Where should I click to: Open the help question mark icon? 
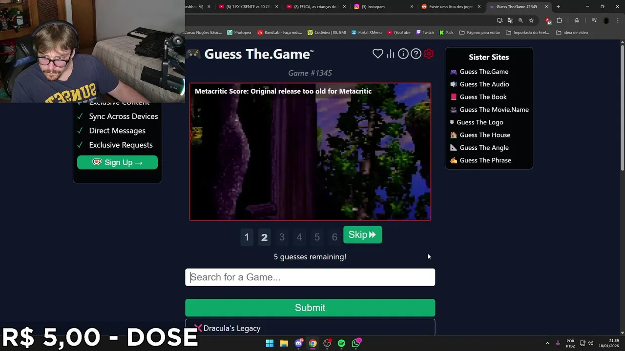(x=416, y=54)
